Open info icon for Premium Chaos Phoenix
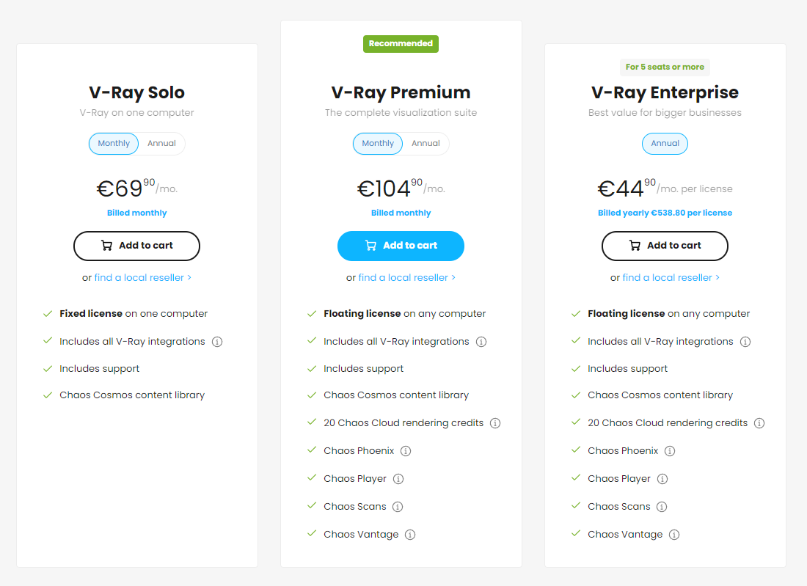This screenshot has height=586, width=807. [406, 451]
